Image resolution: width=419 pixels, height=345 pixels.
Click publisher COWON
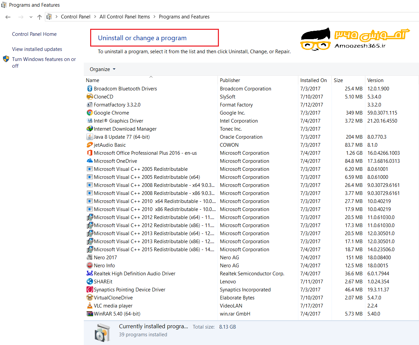coord(229,145)
